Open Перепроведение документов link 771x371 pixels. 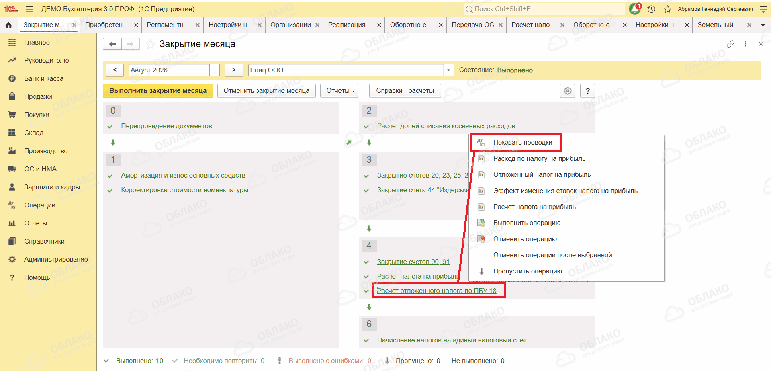[x=166, y=126]
